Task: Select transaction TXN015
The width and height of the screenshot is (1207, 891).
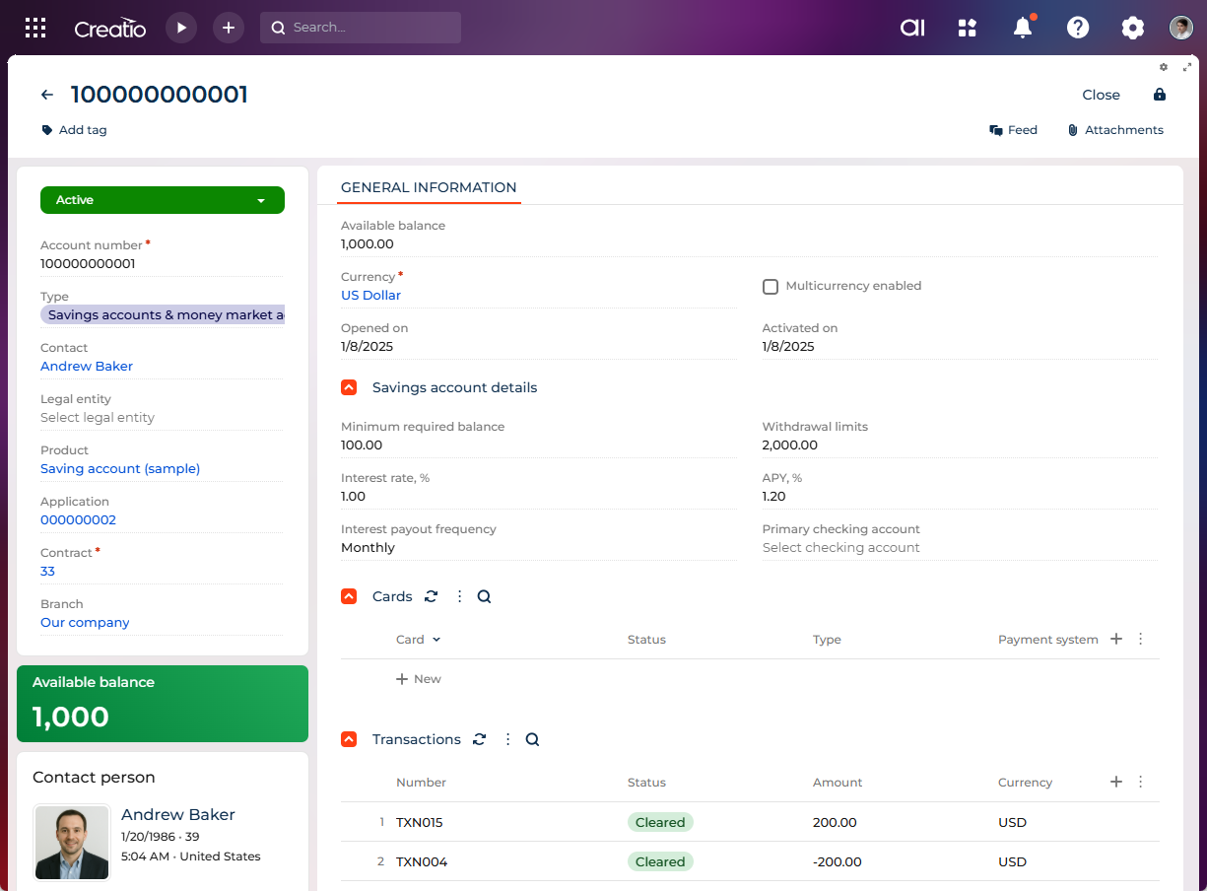Action: click(420, 822)
